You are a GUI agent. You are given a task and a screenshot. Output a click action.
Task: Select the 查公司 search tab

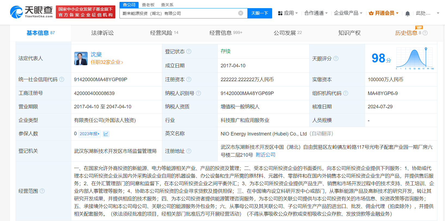[x=129, y=5]
